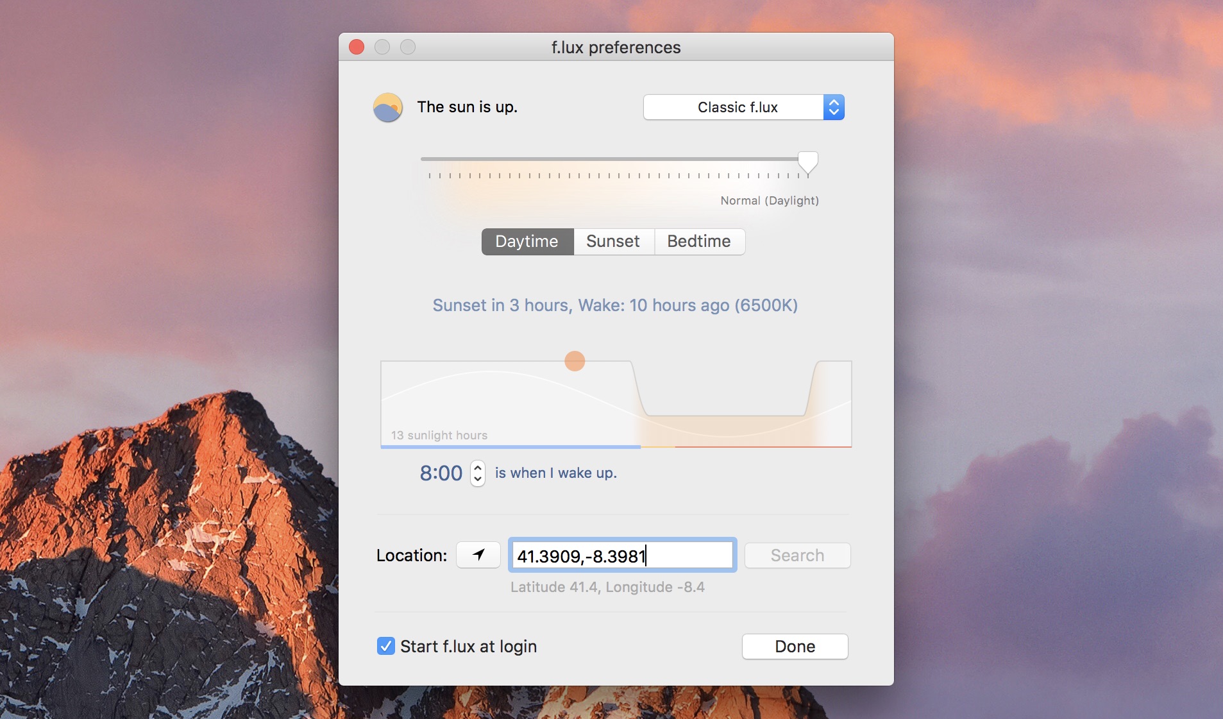The image size is (1223, 719).
Task: Click the orange sun marker on graph
Action: [x=575, y=361]
